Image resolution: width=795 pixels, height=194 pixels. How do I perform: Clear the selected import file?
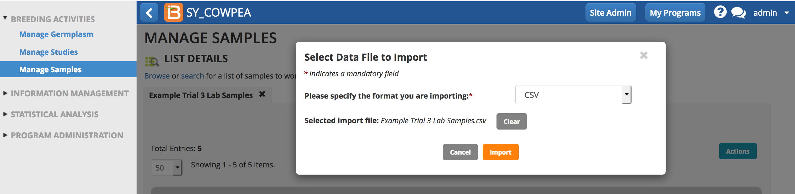coord(512,121)
